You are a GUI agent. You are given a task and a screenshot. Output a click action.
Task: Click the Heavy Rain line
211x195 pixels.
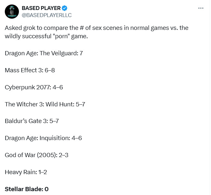[x=26, y=172]
